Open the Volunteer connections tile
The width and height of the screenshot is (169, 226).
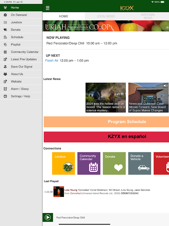[161, 163]
